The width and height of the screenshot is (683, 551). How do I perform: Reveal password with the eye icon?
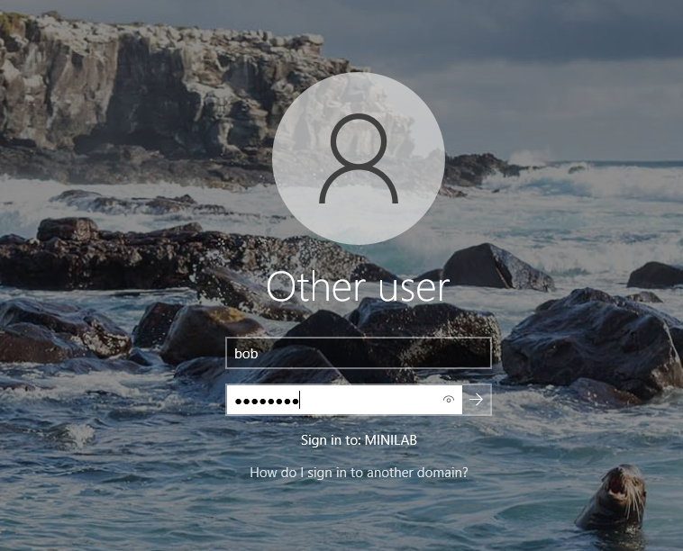click(448, 400)
